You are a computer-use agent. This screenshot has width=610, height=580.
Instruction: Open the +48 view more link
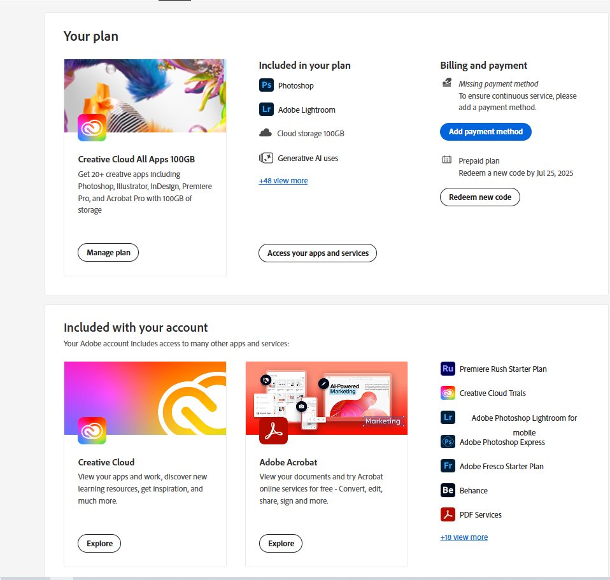coord(283,181)
